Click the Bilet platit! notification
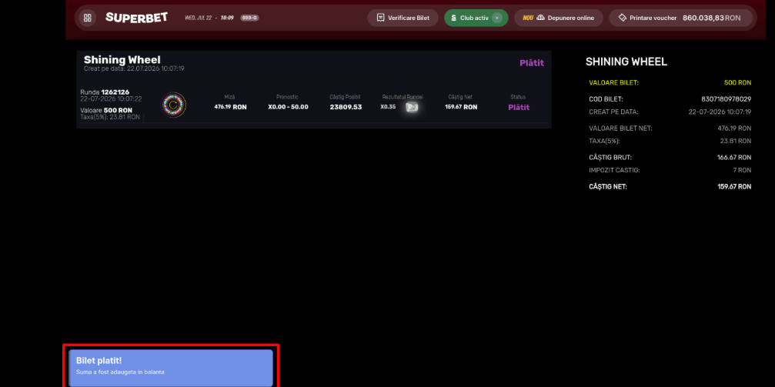The height and width of the screenshot is (387, 775). point(171,368)
